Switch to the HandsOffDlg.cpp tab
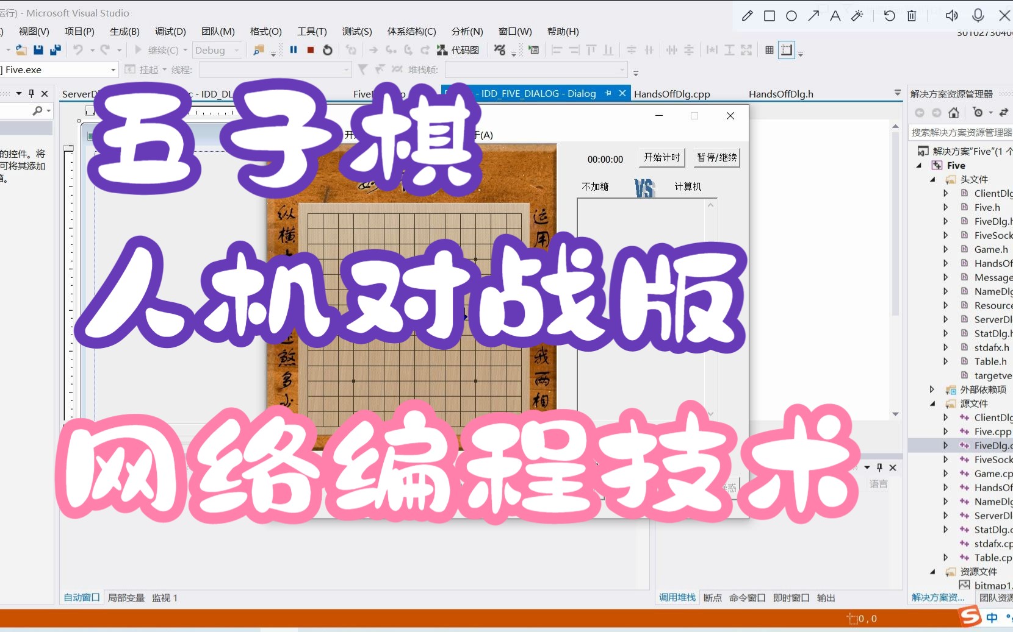Screen dimensions: 1013x632 tap(672, 93)
